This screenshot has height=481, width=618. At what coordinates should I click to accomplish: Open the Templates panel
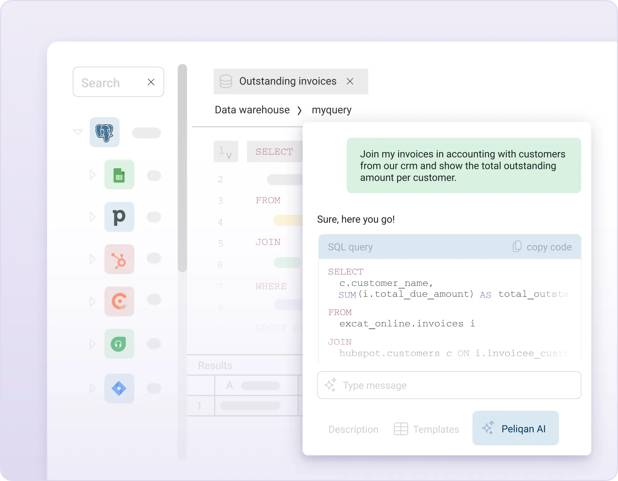click(426, 429)
